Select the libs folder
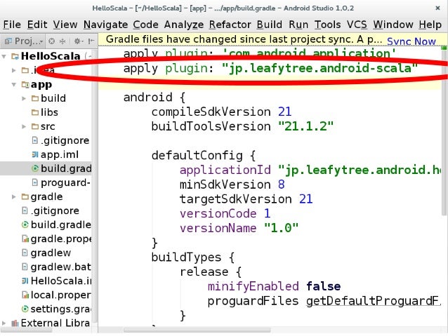The image size is (448, 336). [x=49, y=112]
